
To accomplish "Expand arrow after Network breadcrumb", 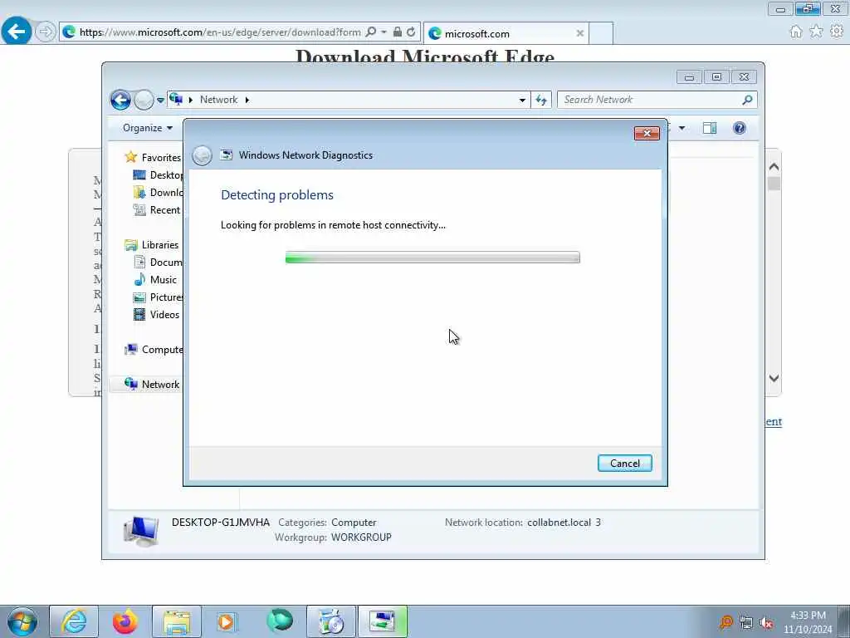I will (x=247, y=100).
